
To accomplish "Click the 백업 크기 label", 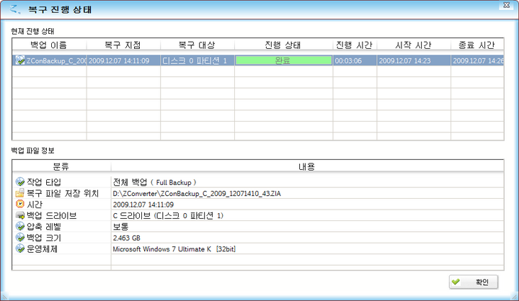I will pos(44,238).
